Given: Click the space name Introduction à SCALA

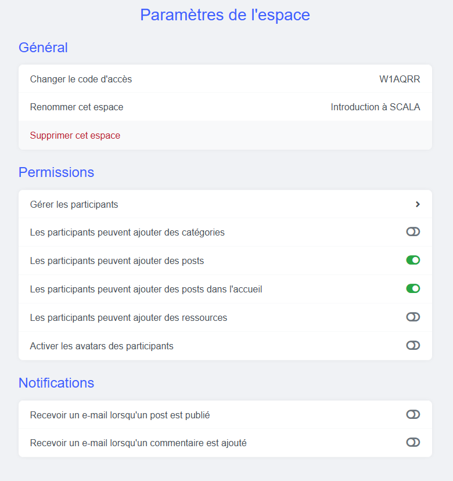Looking at the screenshot, I should (x=375, y=107).
